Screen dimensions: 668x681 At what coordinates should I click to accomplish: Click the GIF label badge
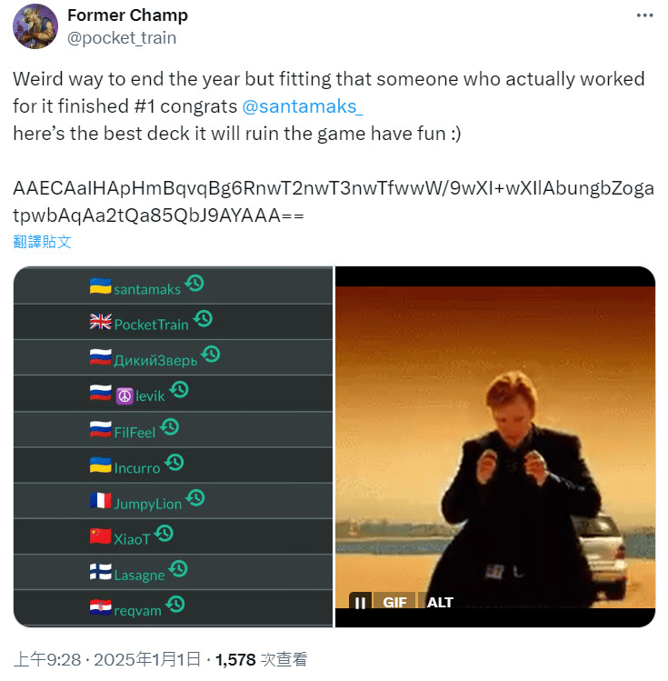coord(394,602)
